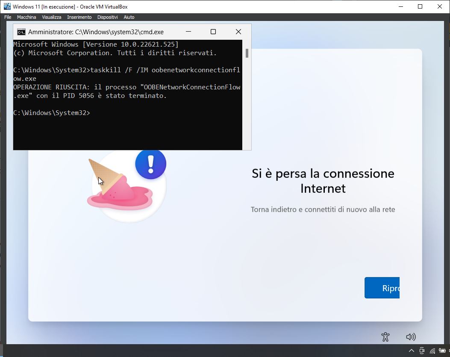Image resolution: width=450 pixels, height=357 pixels.
Task: Click the 'Amministratore: C:\Windows\system32\cmd.exe' window title
Action: point(96,32)
